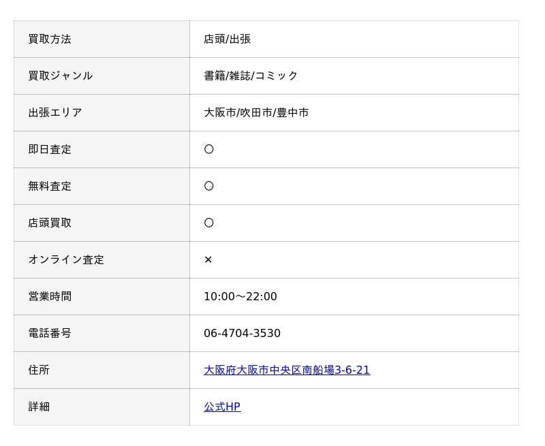Click the 書籍/雑誌/コミック value text
The height and width of the screenshot is (446, 545).
point(251,76)
